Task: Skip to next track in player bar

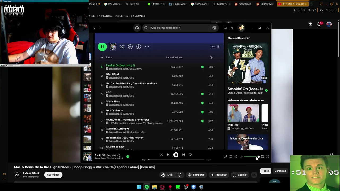Action: point(184,155)
